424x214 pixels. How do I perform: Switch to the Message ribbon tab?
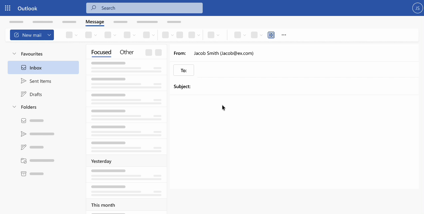(x=95, y=22)
